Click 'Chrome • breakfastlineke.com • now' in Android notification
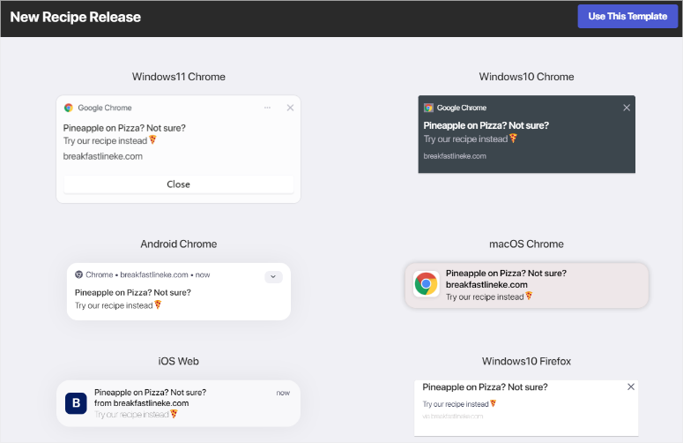Viewport: 683px width, 443px height. [148, 274]
